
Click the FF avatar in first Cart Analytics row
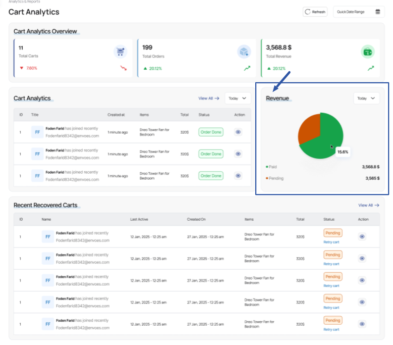point(37,132)
